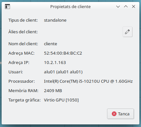Click the 'Memòria RAM:' label

(23, 91)
